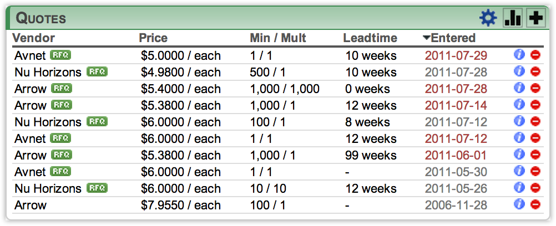Show the quotes bar chart view

(513, 18)
